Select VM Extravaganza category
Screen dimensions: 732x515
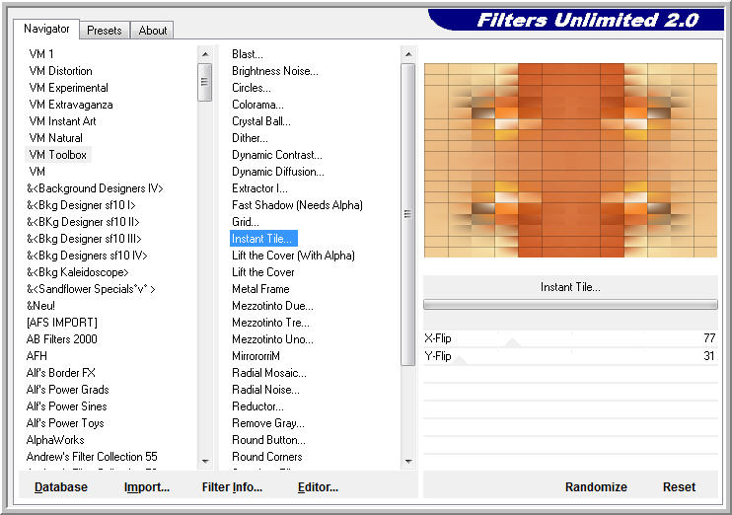pos(71,105)
